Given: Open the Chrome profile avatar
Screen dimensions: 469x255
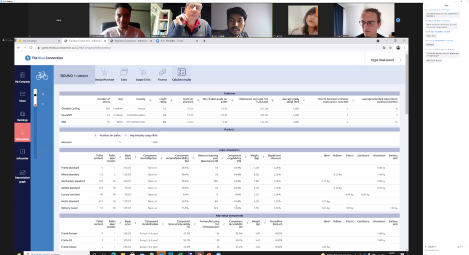Looking at the screenshot, I should 398,47.
